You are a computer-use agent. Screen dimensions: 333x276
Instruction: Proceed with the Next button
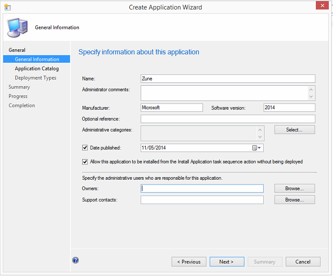[x=227, y=262]
